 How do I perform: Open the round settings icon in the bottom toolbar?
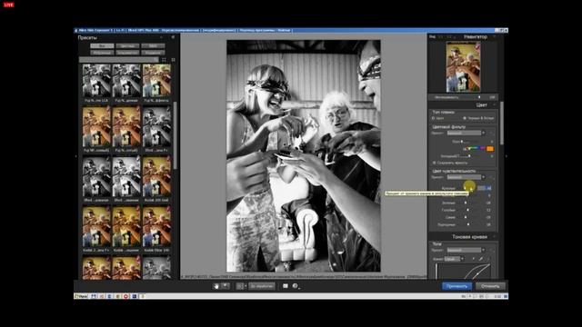coord(296,286)
